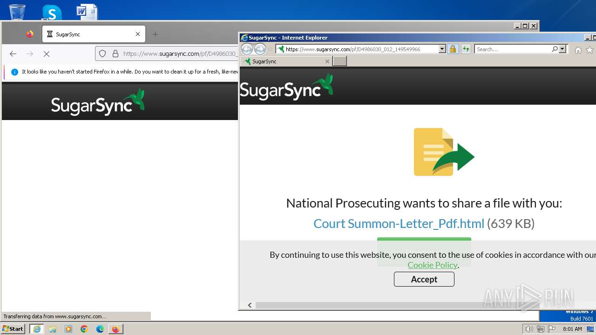
Task: Click the Accept cookies button
Action: tap(424, 279)
